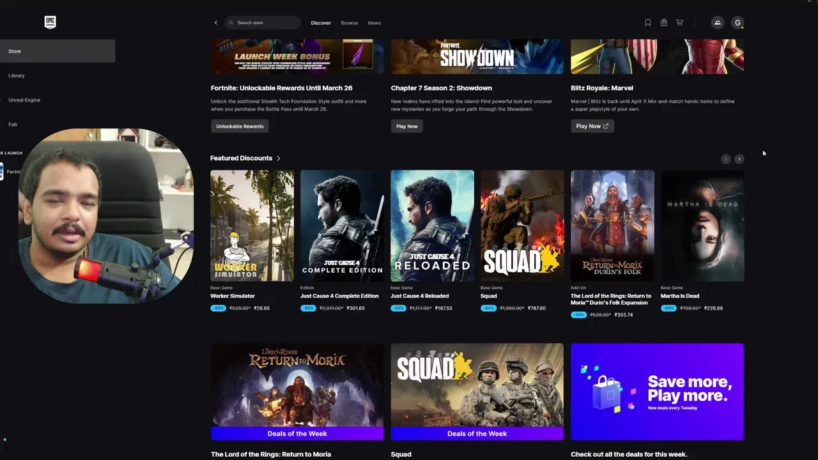The height and width of the screenshot is (460, 818).
Task: Expand Featured Discounts section chevron
Action: [278, 158]
